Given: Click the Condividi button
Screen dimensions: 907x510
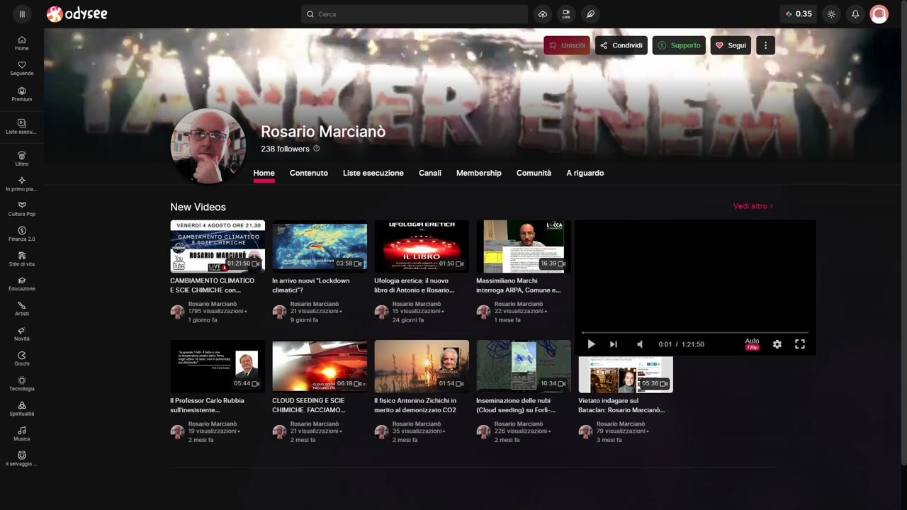Looking at the screenshot, I should click(x=621, y=45).
